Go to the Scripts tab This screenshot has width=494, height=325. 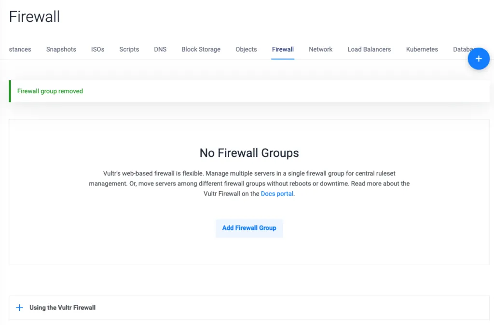pos(129,49)
